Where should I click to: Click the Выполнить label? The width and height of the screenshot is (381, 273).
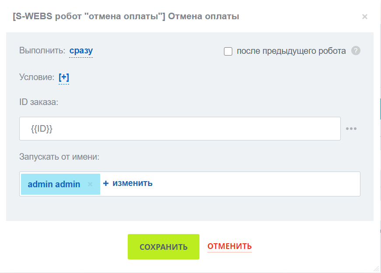tap(42, 50)
